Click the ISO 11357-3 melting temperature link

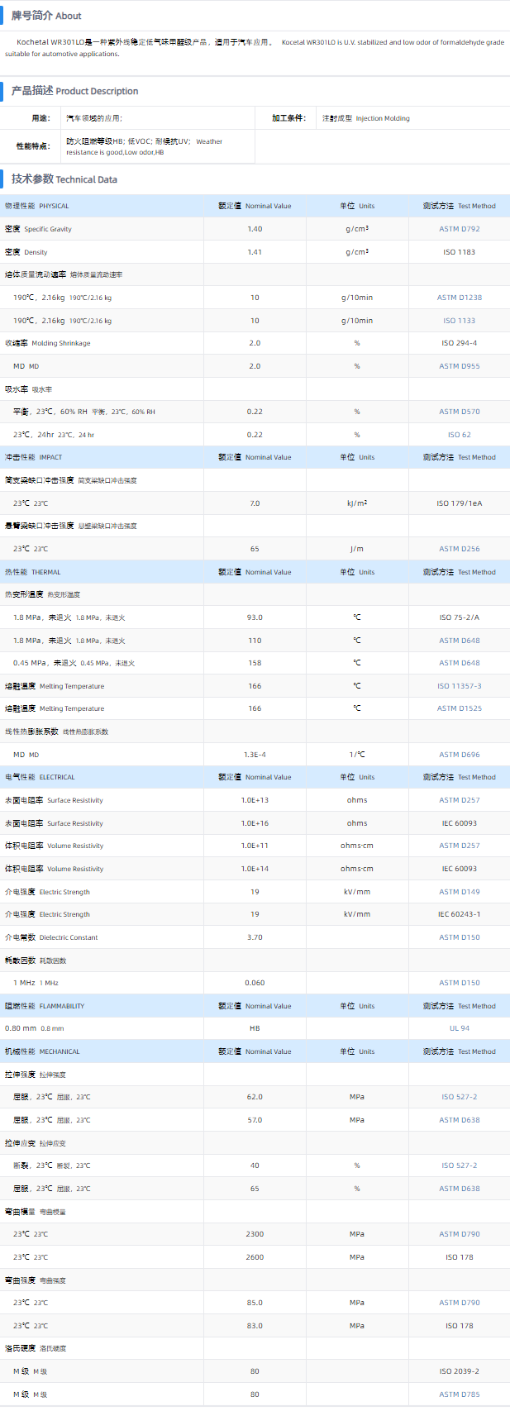[x=459, y=686]
